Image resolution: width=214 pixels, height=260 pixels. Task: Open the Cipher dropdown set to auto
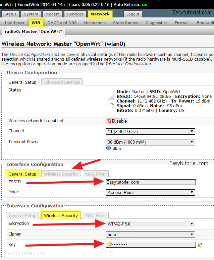[x=150, y=235]
